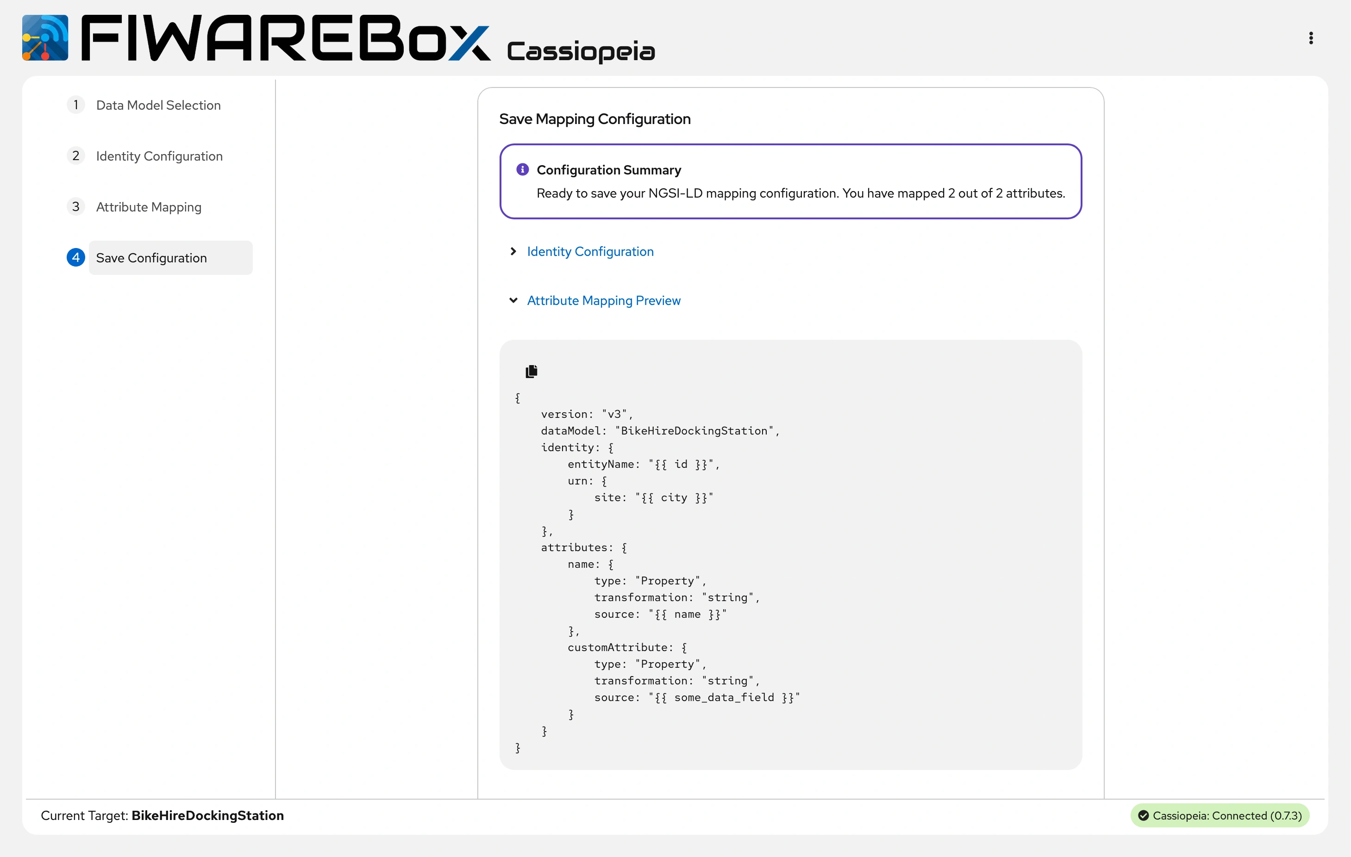Click the BikeHireDockingStation current target label
The image size is (1351, 857).
(x=207, y=815)
